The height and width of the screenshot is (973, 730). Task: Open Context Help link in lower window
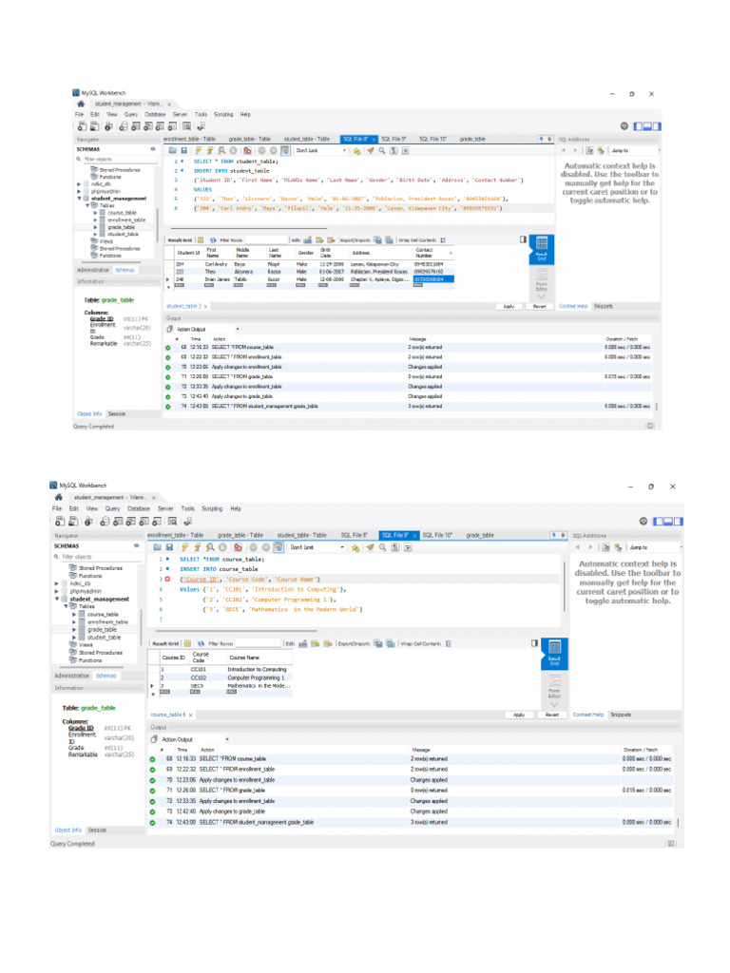point(587,715)
